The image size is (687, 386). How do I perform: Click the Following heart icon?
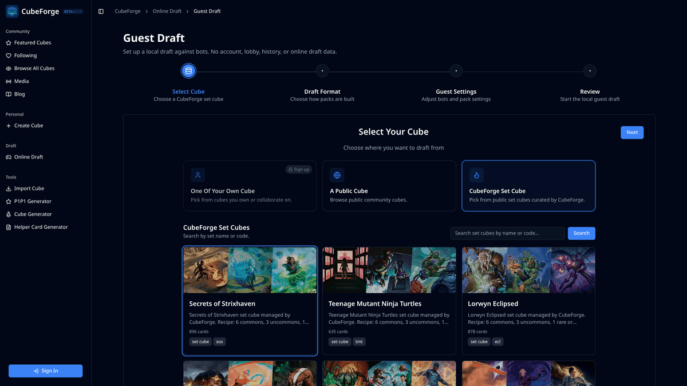click(x=9, y=55)
